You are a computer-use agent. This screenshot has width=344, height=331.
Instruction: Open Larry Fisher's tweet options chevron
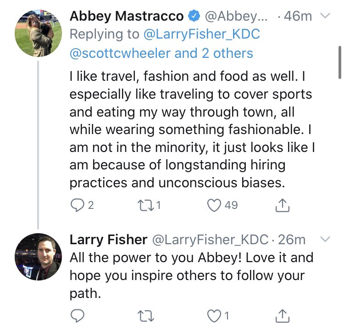coord(324,239)
